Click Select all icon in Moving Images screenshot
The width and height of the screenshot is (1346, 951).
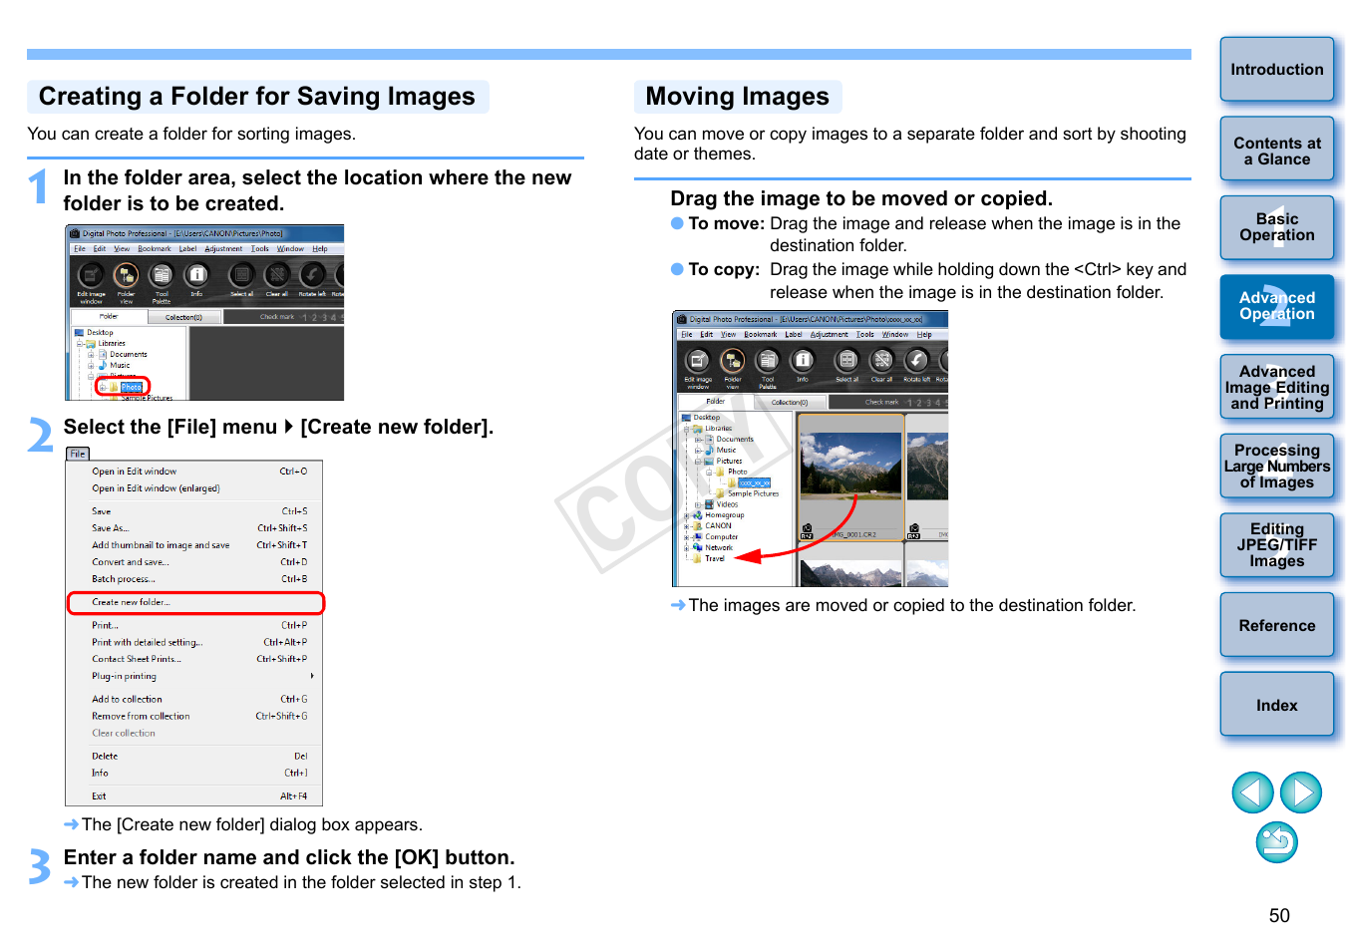coord(846,361)
